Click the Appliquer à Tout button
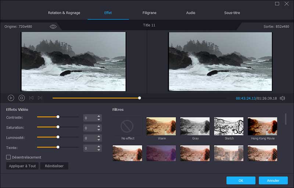Image resolution: width=294 pixels, height=188 pixels. (x=22, y=166)
